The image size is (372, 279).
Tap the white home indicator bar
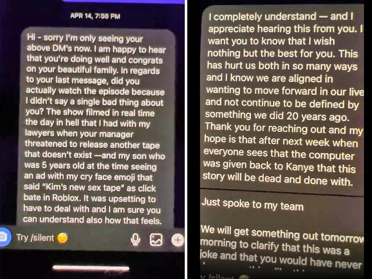[91, 268]
